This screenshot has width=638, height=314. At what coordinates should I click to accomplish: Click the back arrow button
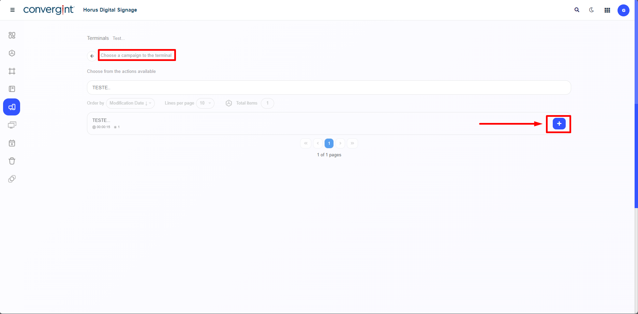click(92, 56)
